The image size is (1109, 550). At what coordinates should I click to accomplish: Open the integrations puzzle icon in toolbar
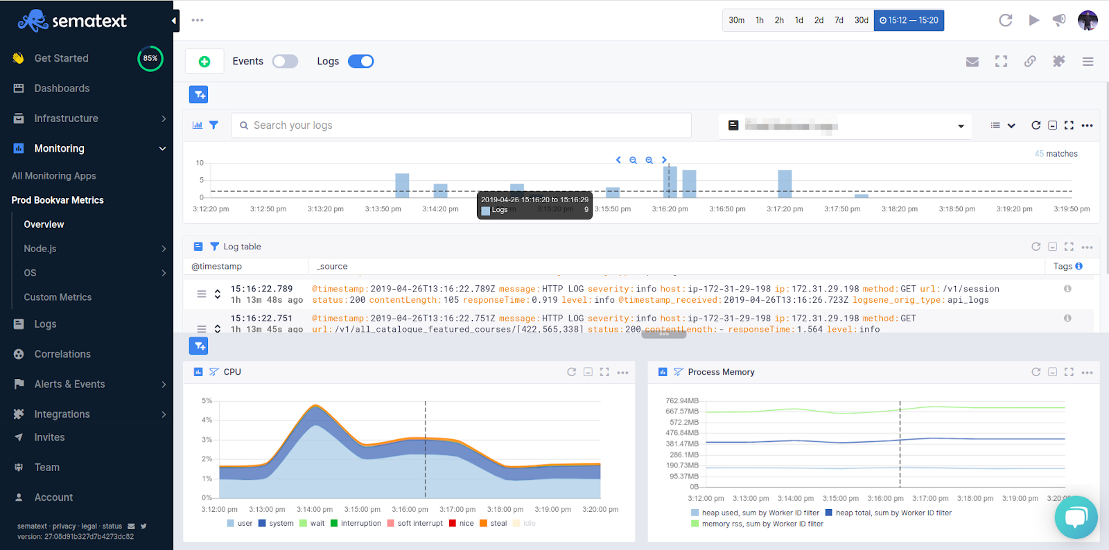click(1058, 62)
